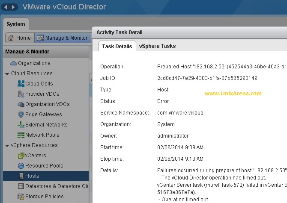Viewport: 287px width, 203px height.
Task: Click the Organizations cloud icon
Action: click(x=14, y=63)
